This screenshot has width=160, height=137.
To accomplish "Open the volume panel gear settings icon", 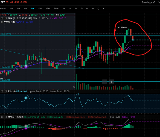I will 74,87.
